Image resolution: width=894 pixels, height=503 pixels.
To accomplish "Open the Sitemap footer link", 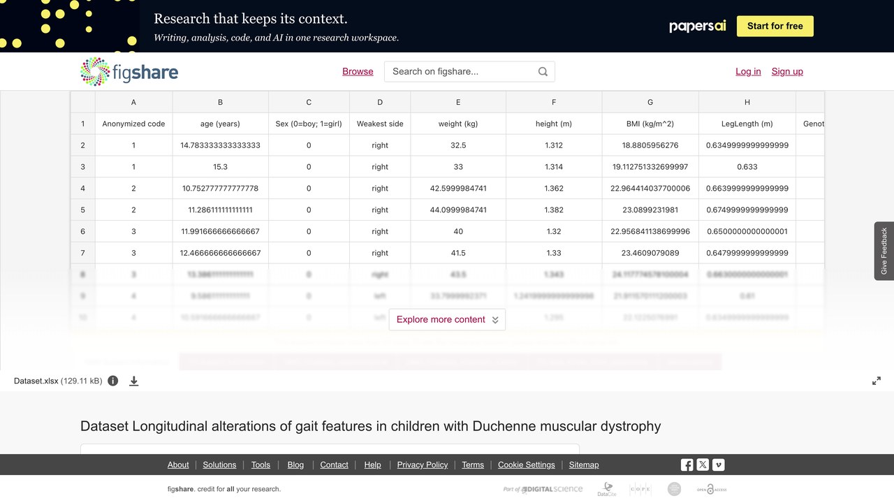I will click(x=584, y=465).
